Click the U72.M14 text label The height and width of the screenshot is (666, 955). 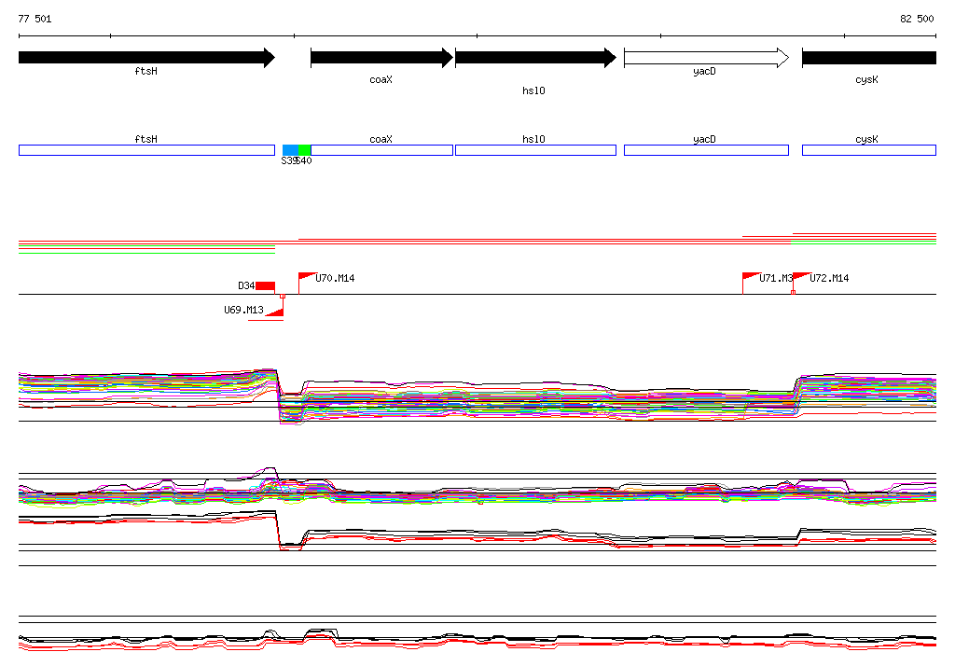click(x=829, y=278)
